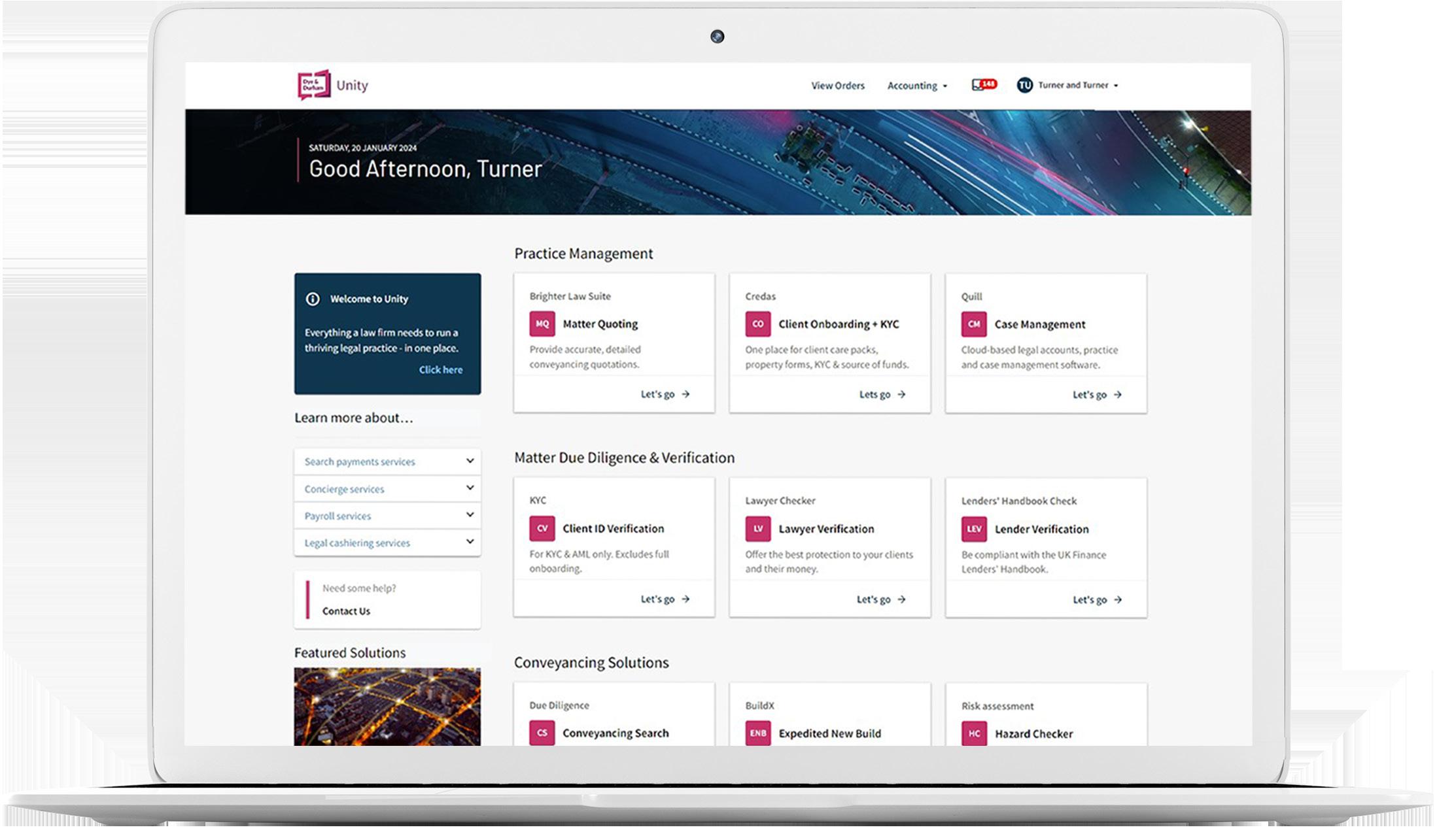
Task: Click the CM Case Management icon
Action: tap(973, 324)
